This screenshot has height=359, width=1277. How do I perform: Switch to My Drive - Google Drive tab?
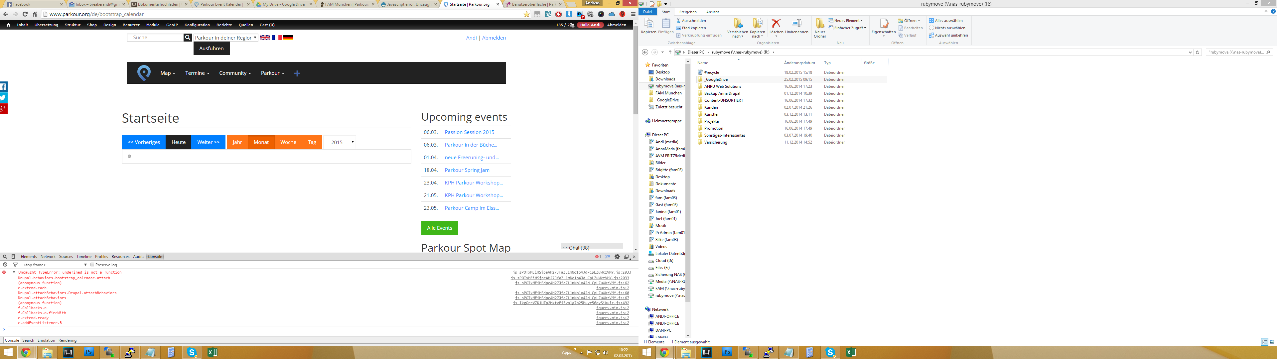284,4
